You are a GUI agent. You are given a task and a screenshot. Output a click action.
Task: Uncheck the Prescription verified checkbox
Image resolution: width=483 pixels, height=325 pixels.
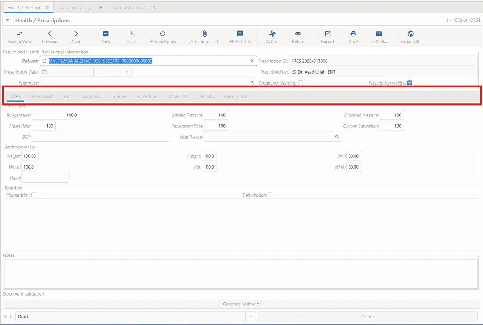(x=409, y=83)
